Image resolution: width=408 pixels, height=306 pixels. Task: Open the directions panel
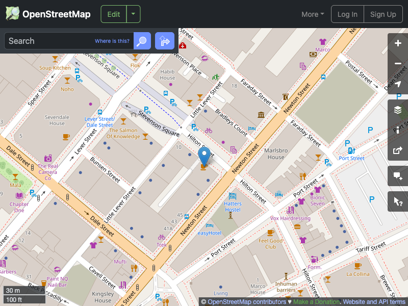[164, 41]
